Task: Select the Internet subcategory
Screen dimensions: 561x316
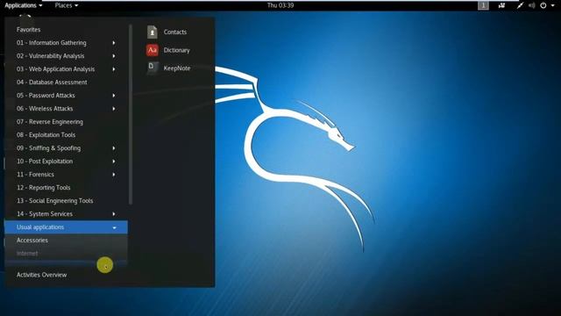Action: point(27,254)
